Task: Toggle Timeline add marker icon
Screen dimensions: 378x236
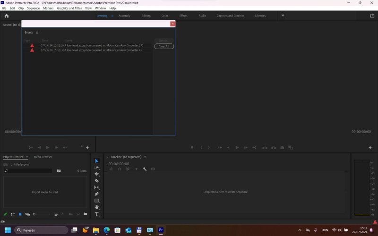Action: (x=136, y=169)
